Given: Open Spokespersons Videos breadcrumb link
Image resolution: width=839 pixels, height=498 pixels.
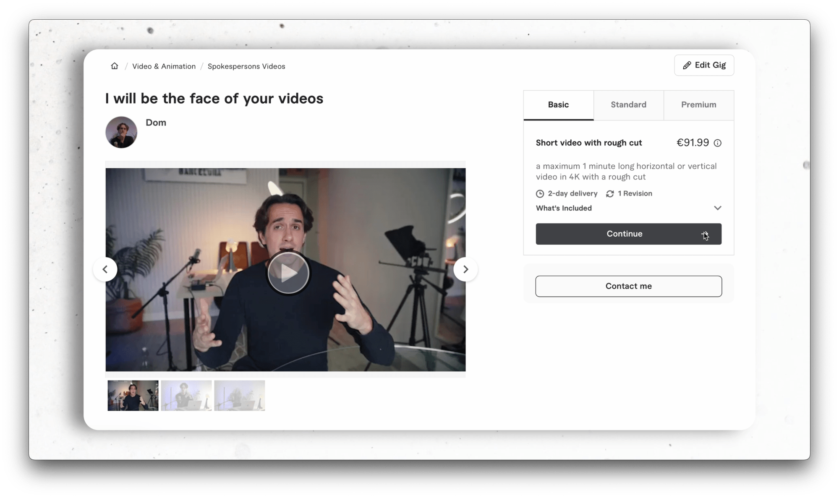Looking at the screenshot, I should pyautogui.click(x=246, y=66).
